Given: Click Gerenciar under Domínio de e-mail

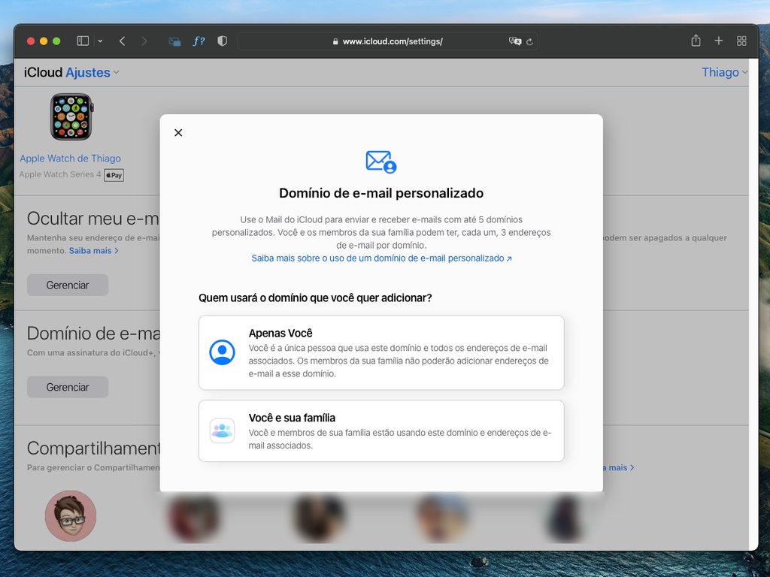Looking at the screenshot, I should 68,387.
